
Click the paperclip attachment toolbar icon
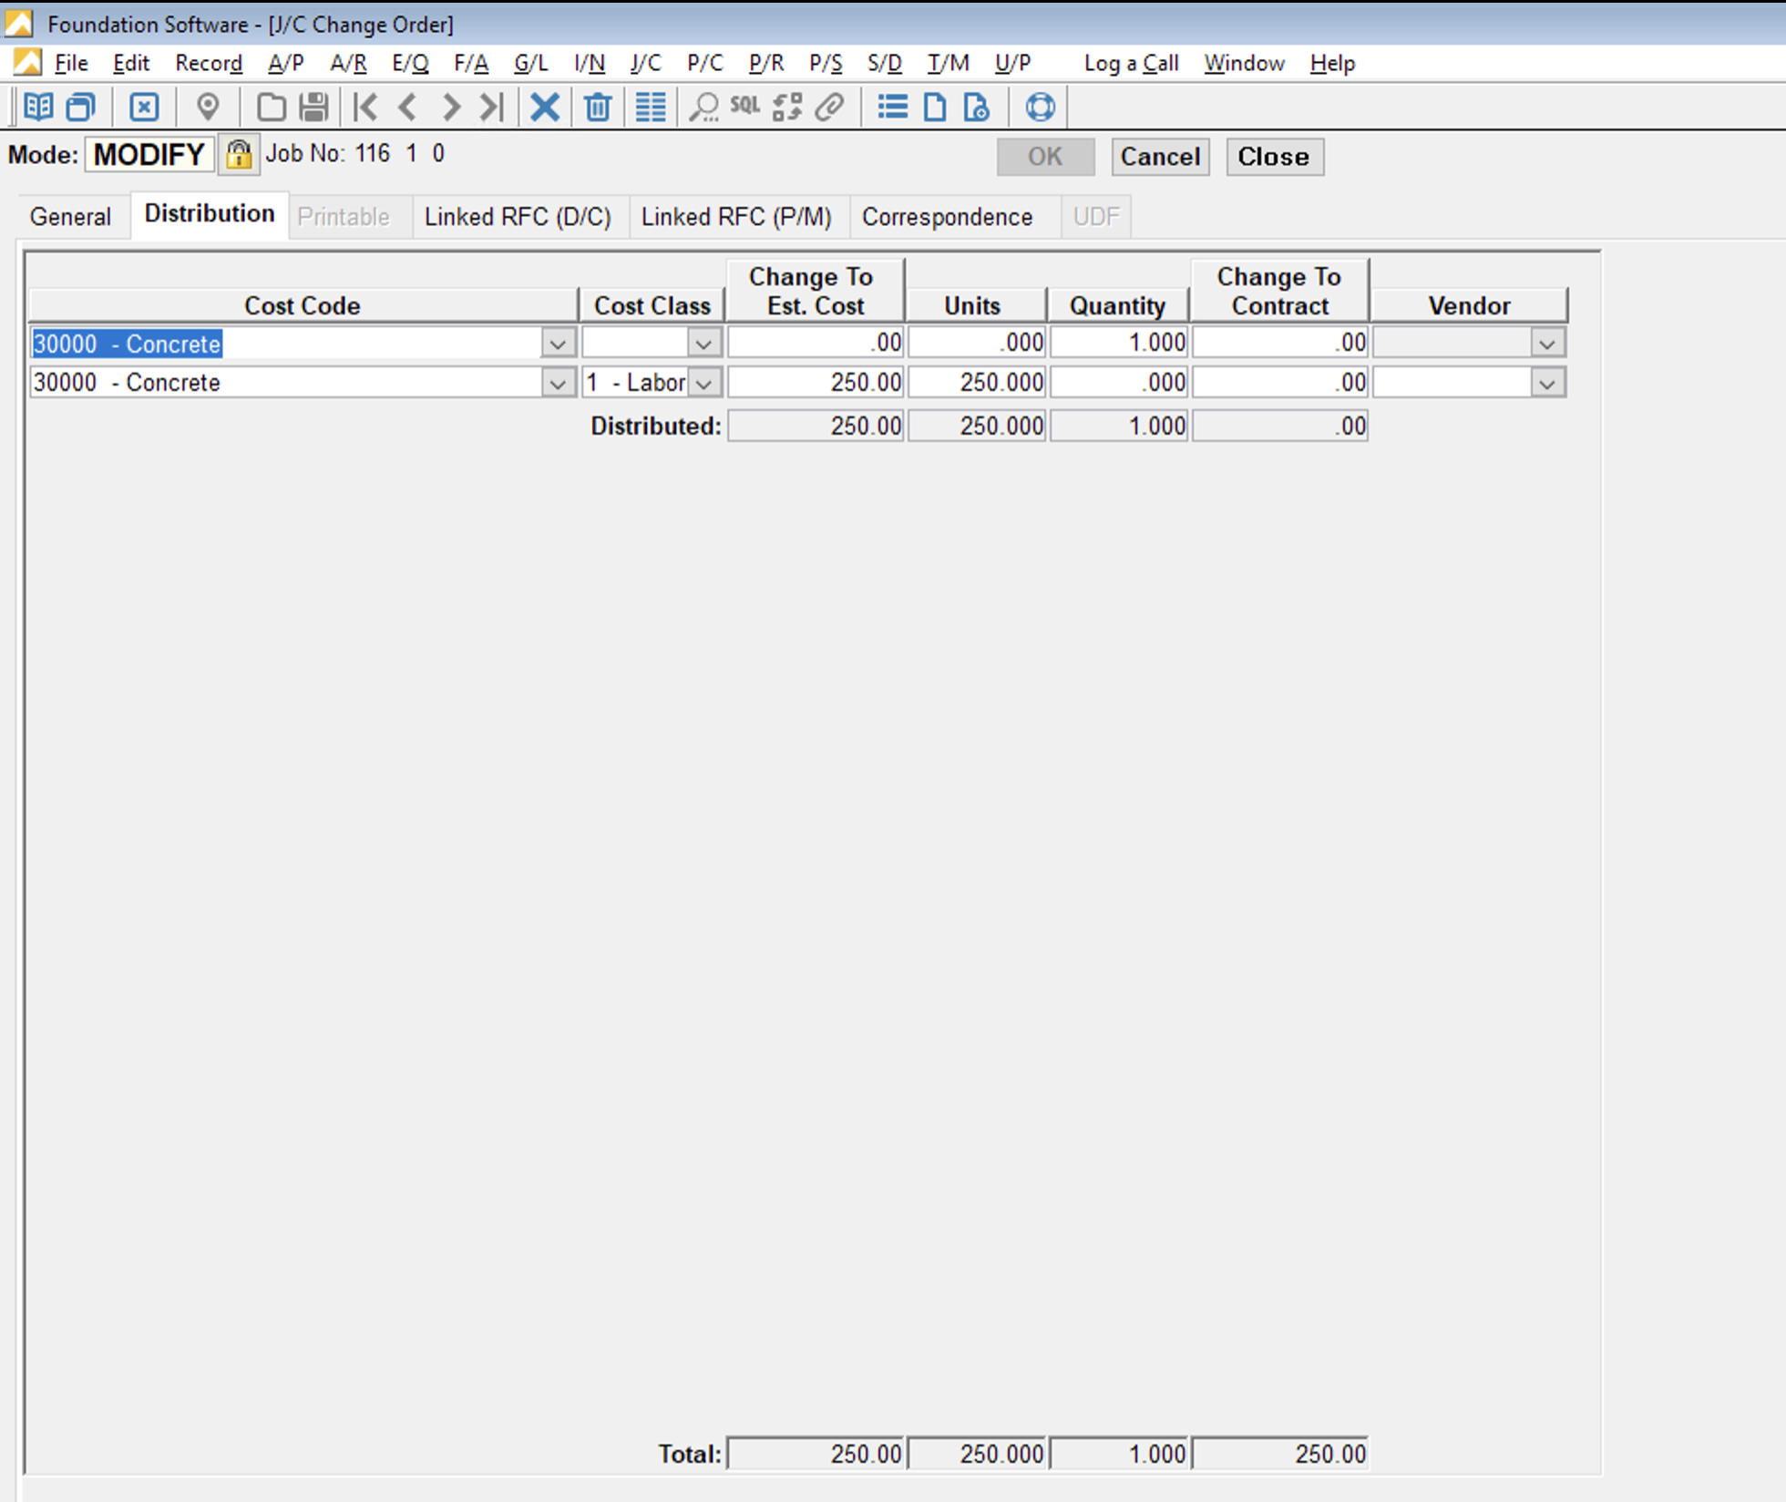[829, 107]
